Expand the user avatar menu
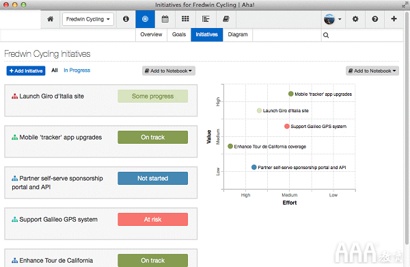Screen dimensions: 410x267 pyautogui.click(x=333, y=19)
